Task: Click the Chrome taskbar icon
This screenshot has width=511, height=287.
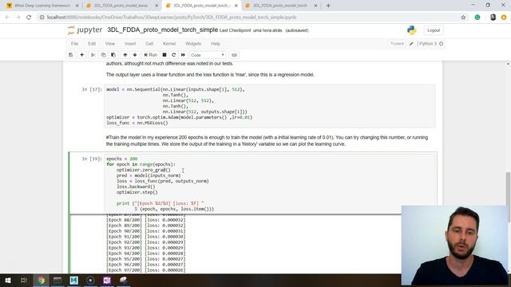Action: [41, 280]
